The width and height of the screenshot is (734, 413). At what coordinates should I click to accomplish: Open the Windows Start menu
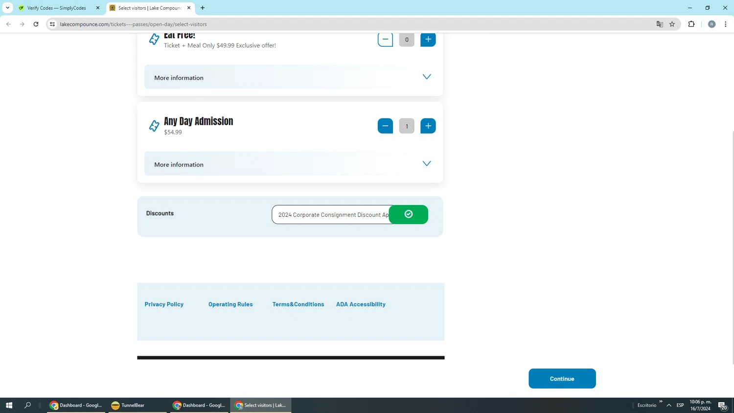(9, 405)
